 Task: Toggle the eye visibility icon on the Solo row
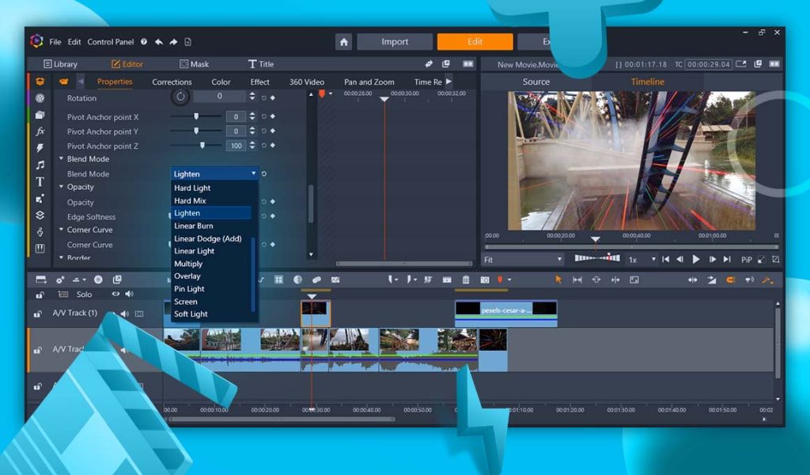pyautogui.click(x=115, y=294)
